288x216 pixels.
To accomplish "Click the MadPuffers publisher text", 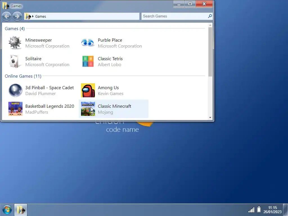I will click(37, 112).
